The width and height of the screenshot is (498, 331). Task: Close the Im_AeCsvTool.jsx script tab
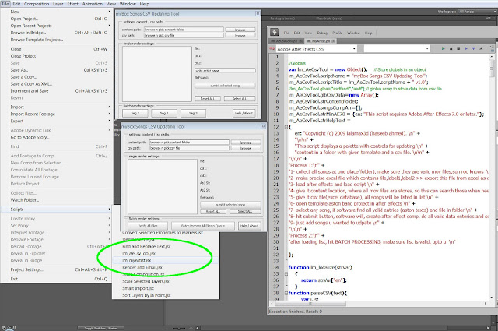click(301, 41)
